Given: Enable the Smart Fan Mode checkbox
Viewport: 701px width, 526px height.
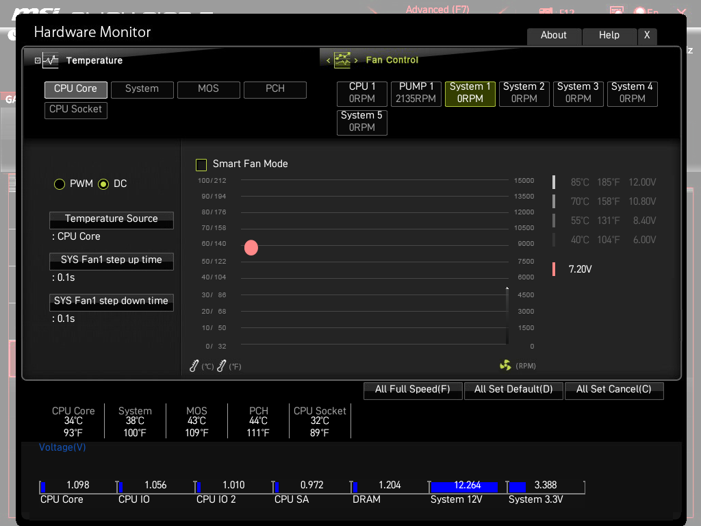Looking at the screenshot, I should 201,164.
